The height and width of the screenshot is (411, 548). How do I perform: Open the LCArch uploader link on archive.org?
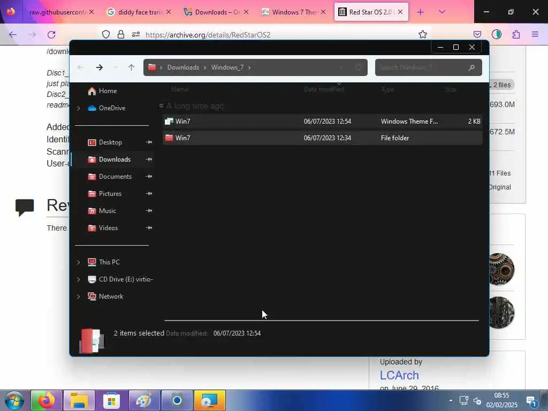click(x=399, y=375)
